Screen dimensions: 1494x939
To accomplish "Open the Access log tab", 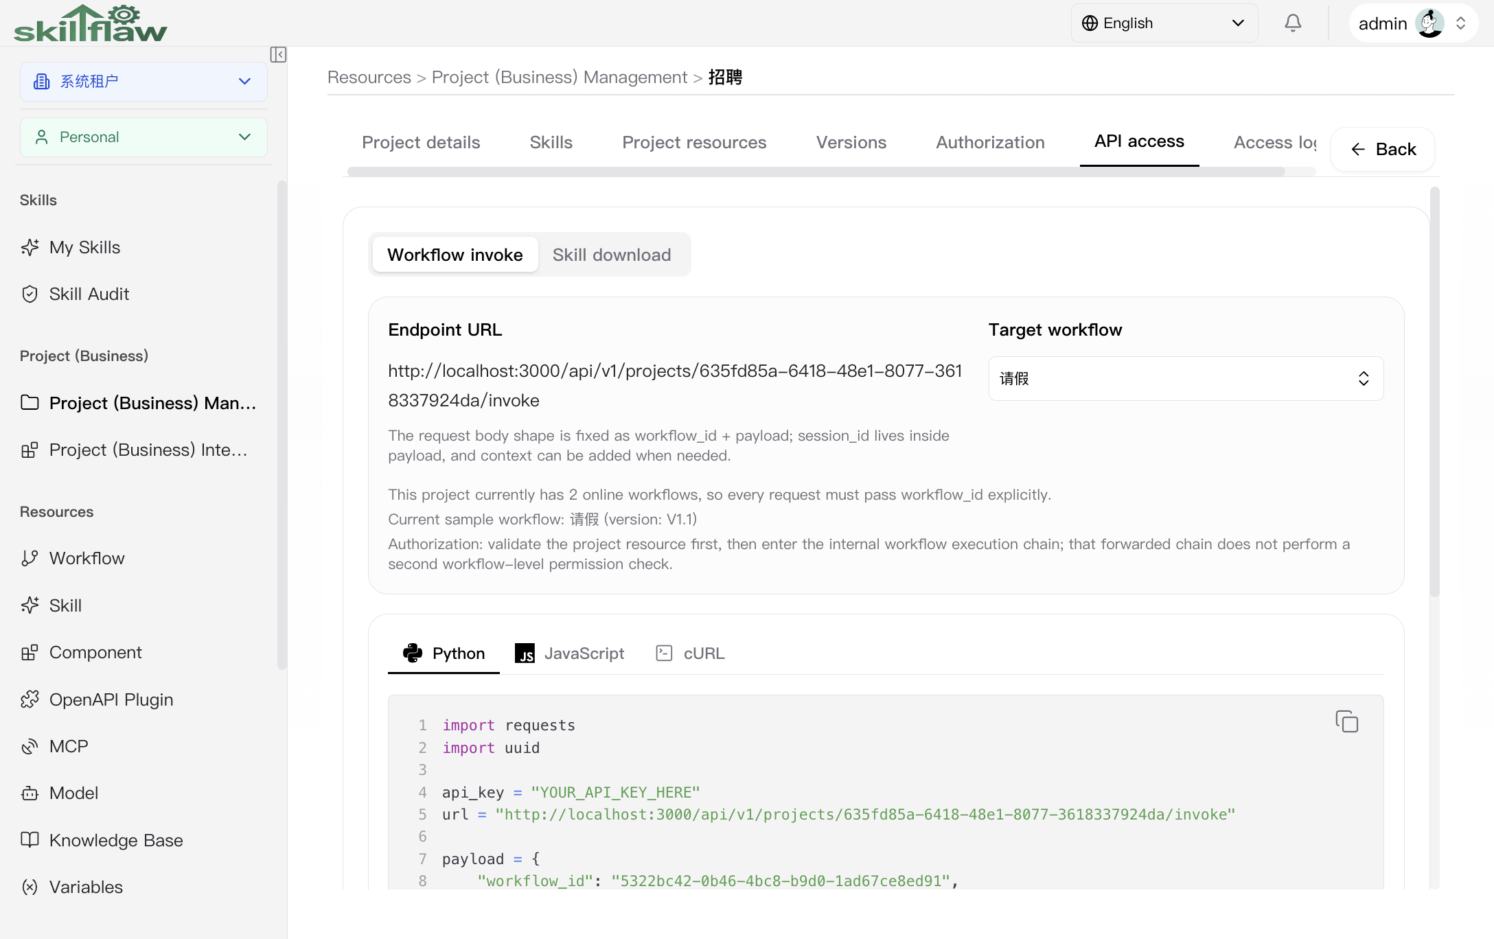I will (1274, 143).
